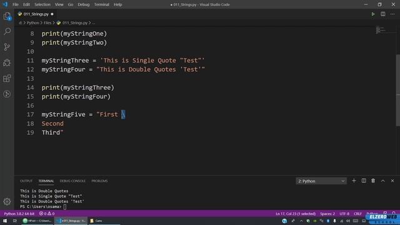Click the editor vertical scrollbar
The height and width of the screenshot is (225, 400).
[397, 90]
